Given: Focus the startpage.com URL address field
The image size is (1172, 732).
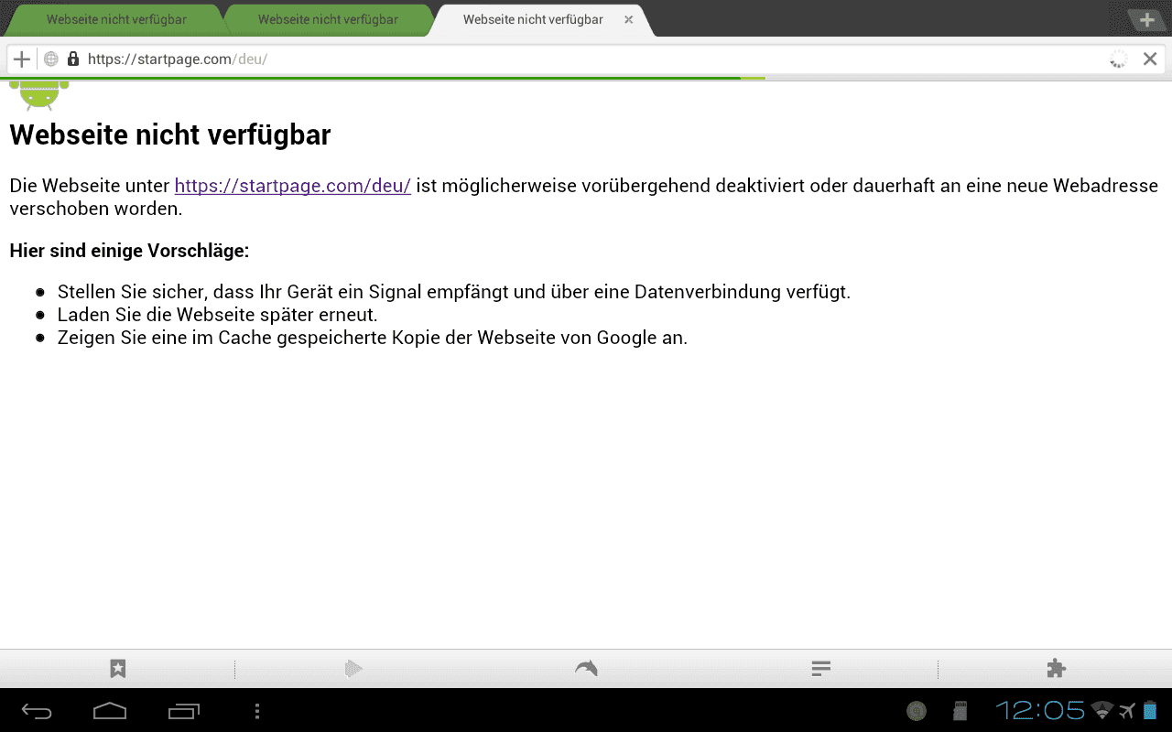Looking at the screenshot, I should (x=586, y=59).
